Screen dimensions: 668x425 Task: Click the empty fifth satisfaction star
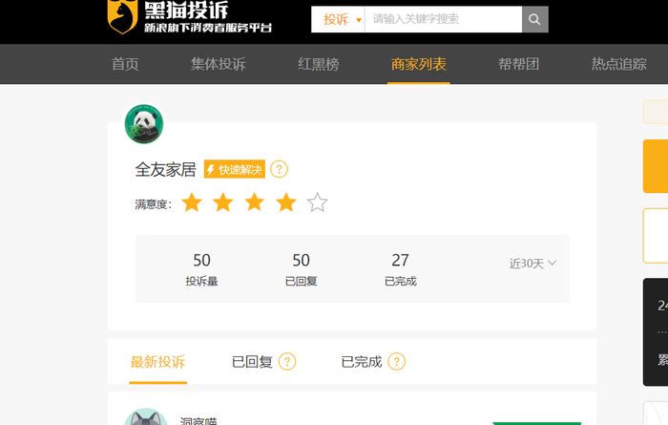(x=318, y=202)
